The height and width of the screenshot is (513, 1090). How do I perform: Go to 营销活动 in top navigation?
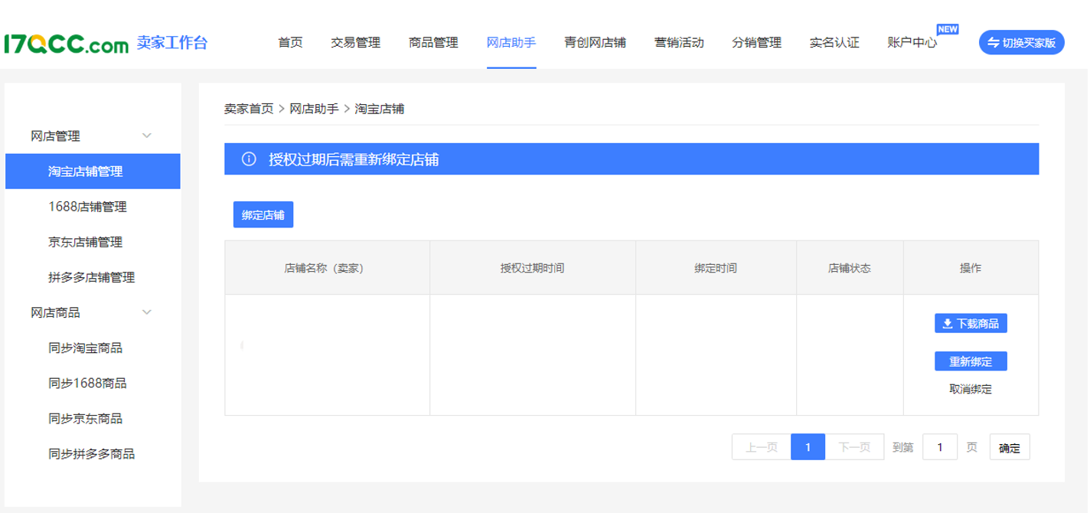pos(678,43)
